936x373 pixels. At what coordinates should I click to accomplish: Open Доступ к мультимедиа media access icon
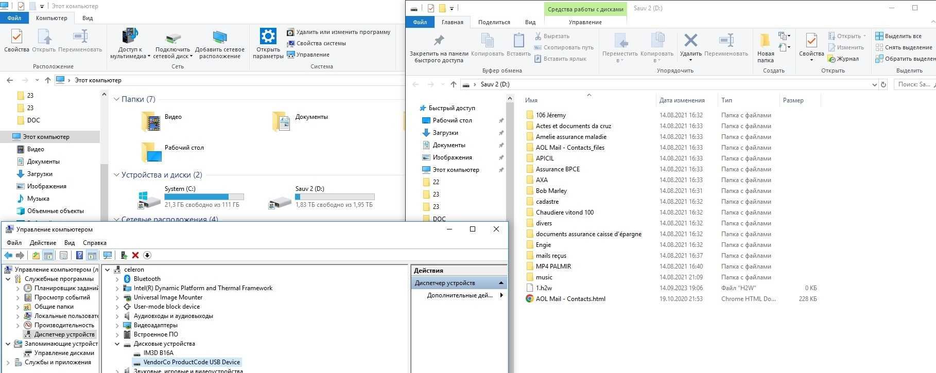pos(130,37)
